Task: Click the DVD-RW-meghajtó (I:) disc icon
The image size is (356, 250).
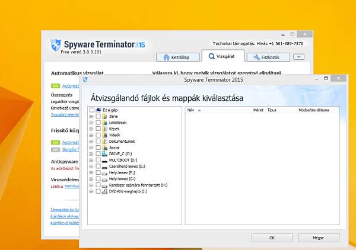Action: [x=104, y=191]
